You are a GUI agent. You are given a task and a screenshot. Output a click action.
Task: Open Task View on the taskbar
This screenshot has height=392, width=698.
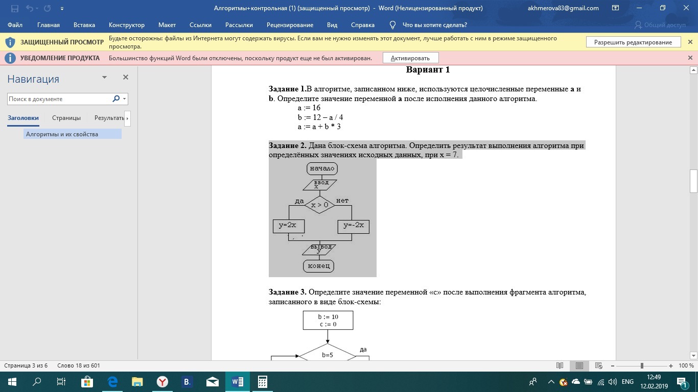pyautogui.click(x=61, y=382)
